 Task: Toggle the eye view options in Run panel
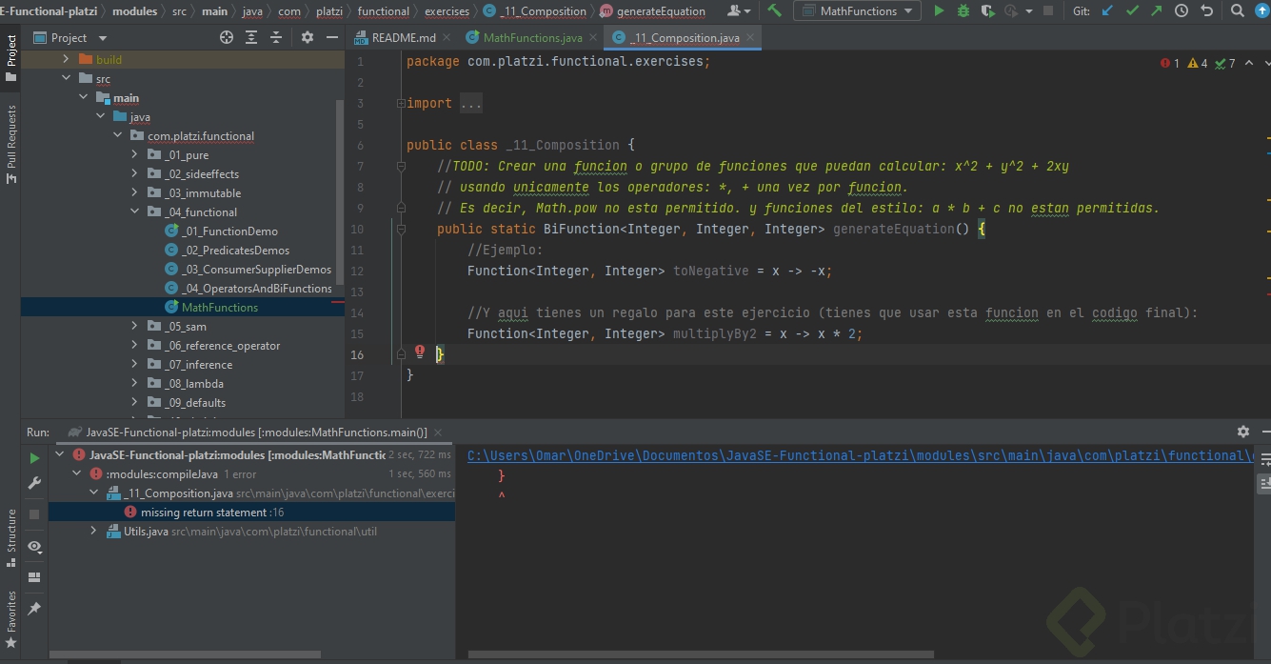pos(34,546)
